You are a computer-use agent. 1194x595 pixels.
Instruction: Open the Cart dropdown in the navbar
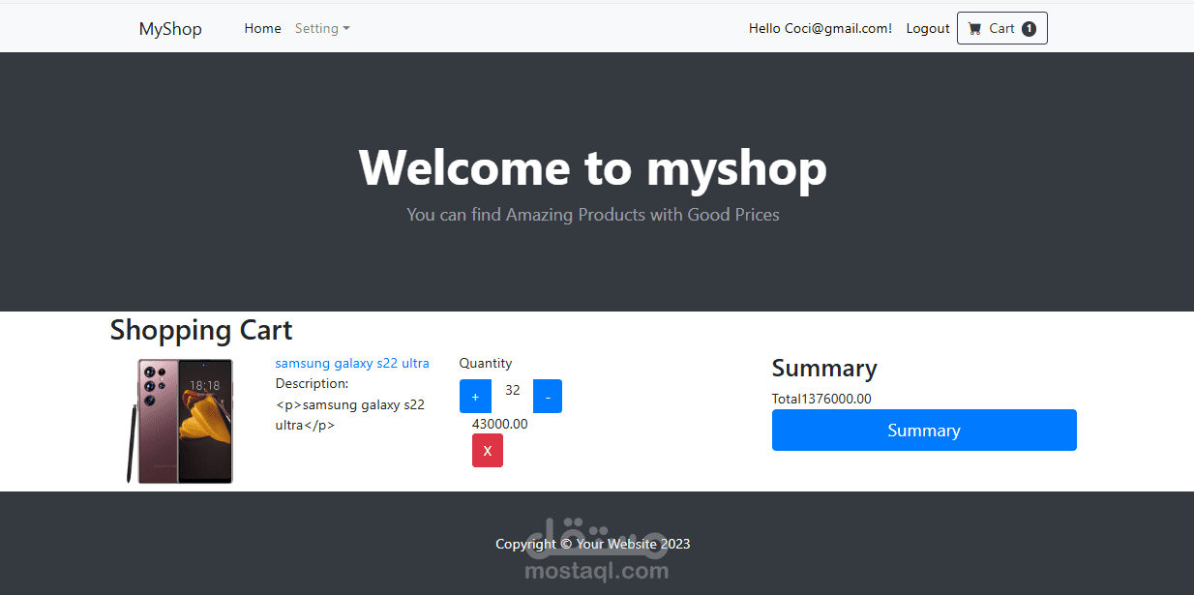tap(1001, 28)
